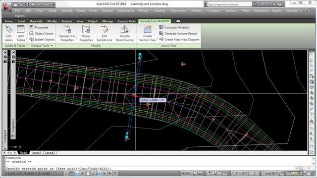Toggle auto-hide on the Toolspace palette
The width and height of the screenshot is (317, 178).
[x=5, y=57]
